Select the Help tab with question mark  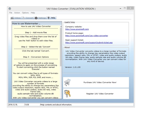pyautogui.click(x=51, y=18)
